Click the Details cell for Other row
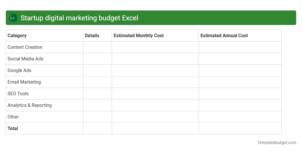The width and height of the screenshot is (302, 151). tap(98, 117)
